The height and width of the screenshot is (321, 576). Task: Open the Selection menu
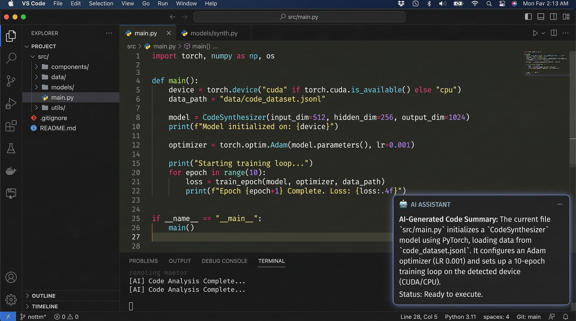click(x=101, y=3)
